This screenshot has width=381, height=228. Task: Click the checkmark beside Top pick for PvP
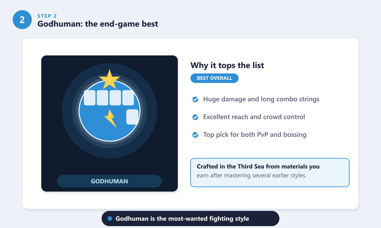coord(196,135)
